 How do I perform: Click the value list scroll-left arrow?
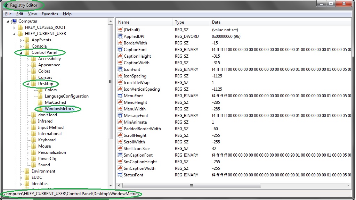[x=119, y=185]
